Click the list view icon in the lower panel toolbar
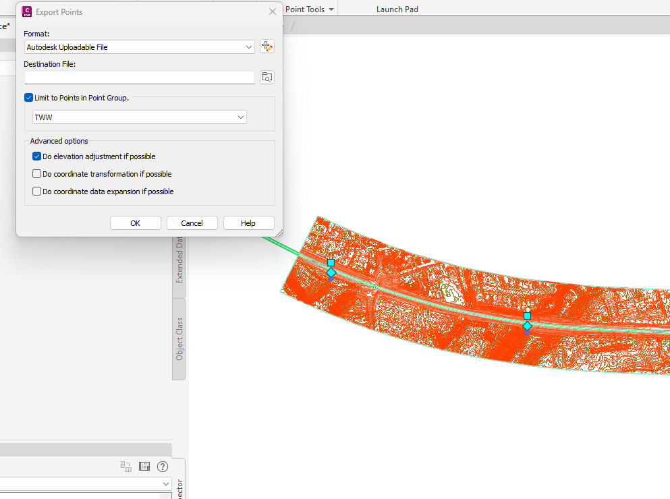This screenshot has width=670, height=499. click(144, 466)
